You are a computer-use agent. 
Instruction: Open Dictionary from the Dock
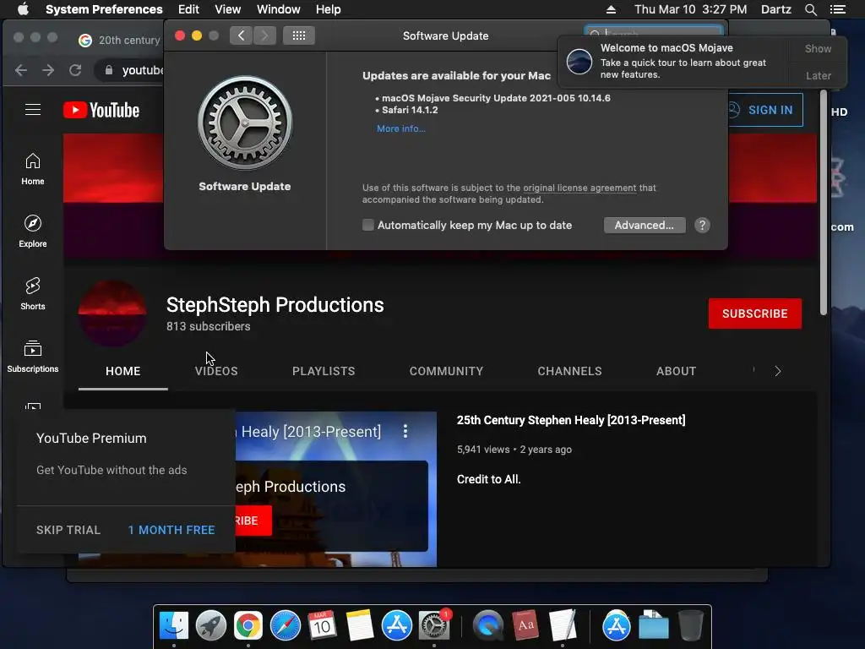(525, 626)
